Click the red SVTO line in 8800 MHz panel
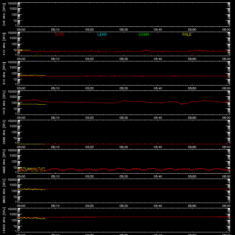The image size is (235, 235). click(x=124, y=189)
